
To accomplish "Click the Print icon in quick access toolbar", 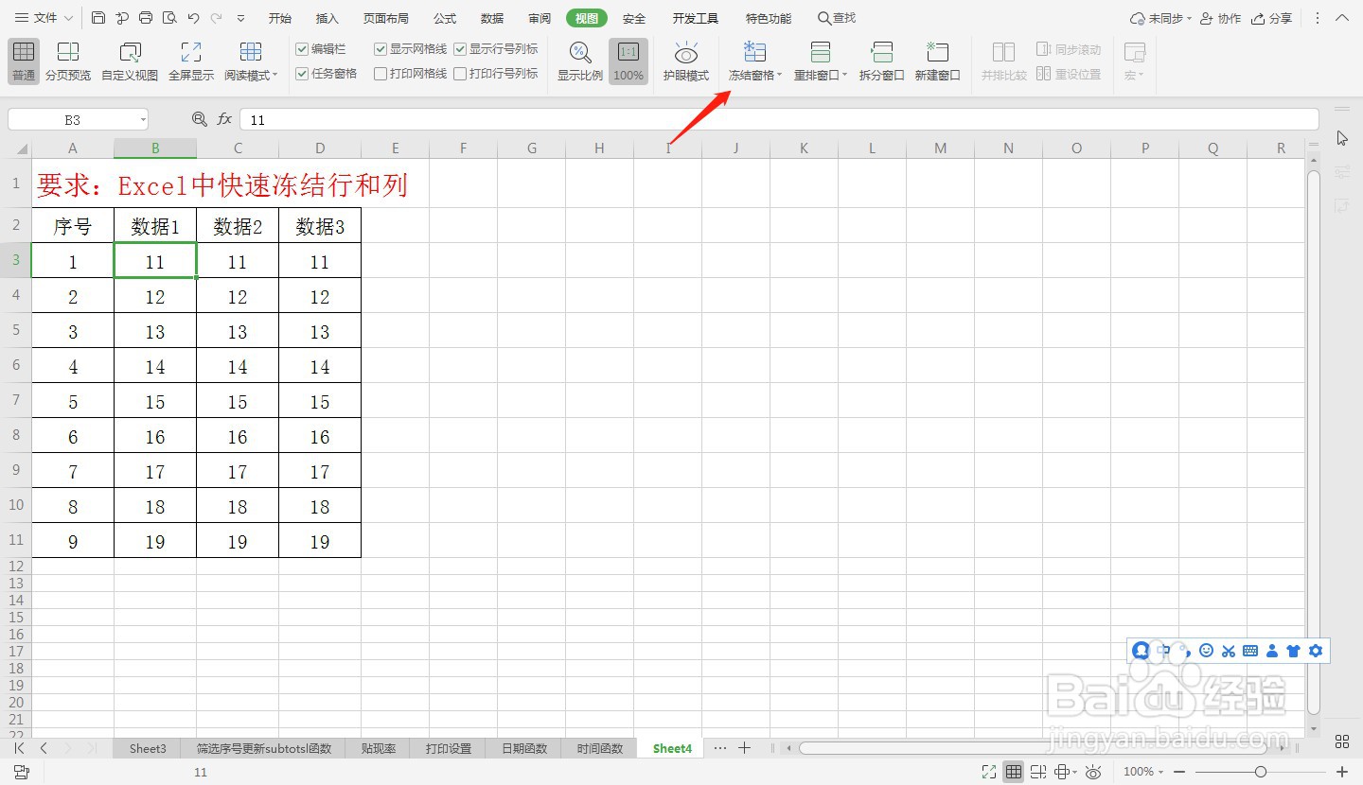I will [x=146, y=18].
